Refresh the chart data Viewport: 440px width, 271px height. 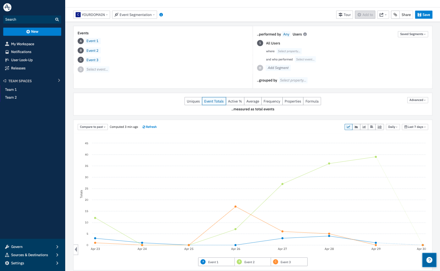[x=149, y=127]
